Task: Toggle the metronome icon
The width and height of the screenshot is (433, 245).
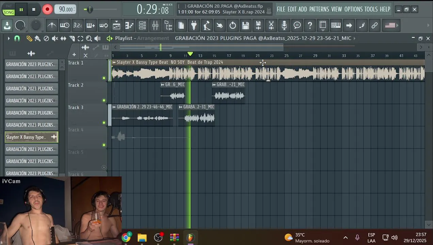Action: pos(52,25)
